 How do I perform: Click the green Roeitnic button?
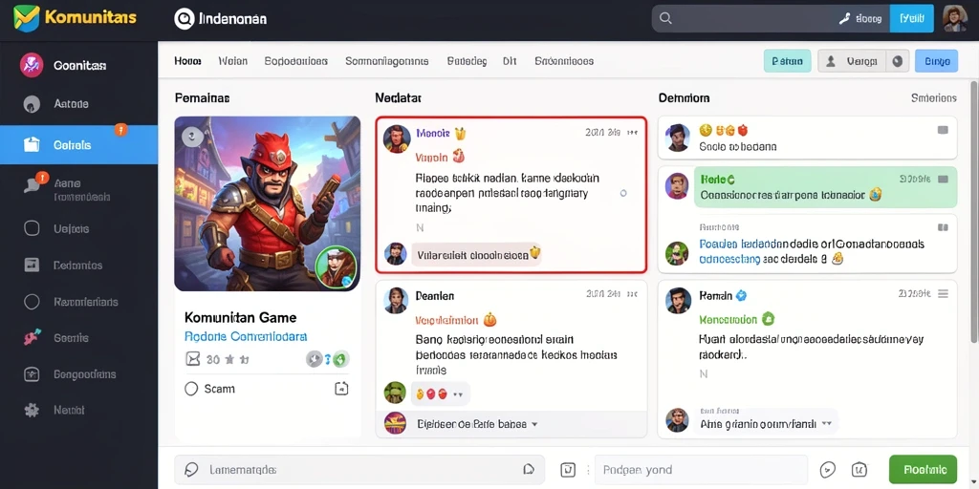point(923,470)
